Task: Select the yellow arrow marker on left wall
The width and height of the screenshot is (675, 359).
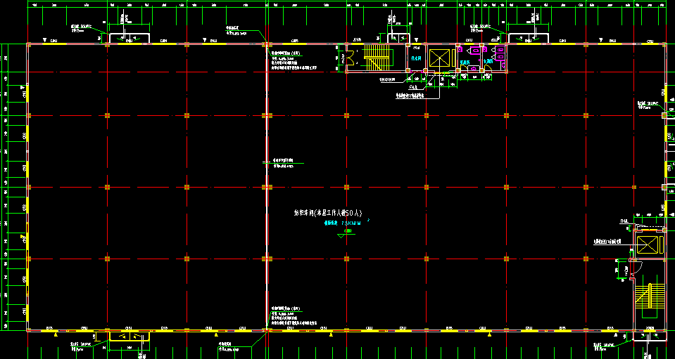Action: (23, 236)
